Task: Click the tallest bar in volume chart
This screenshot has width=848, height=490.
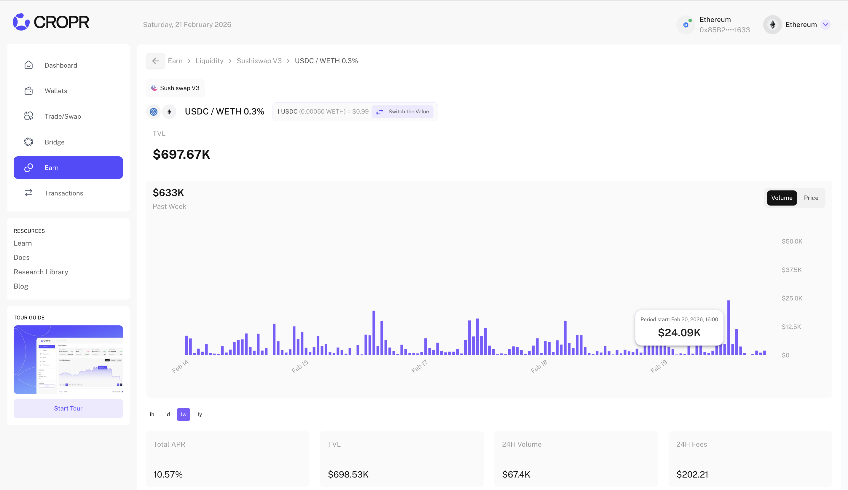Action: tap(729, 327)
